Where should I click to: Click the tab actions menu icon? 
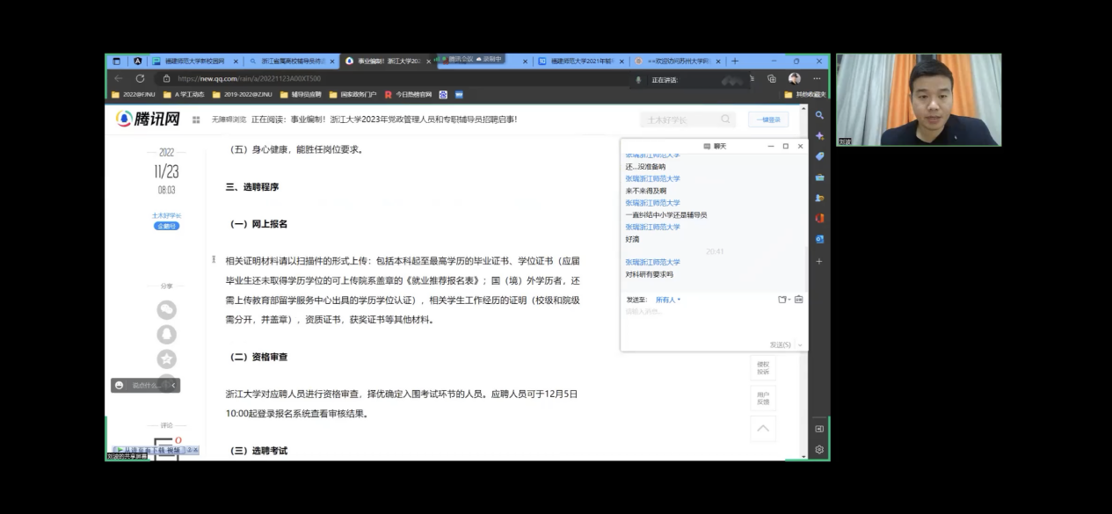[117, 62]
